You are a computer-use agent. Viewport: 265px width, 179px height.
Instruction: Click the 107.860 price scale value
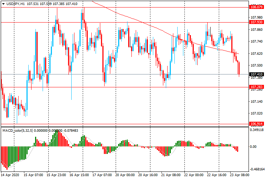pos(256,30)
